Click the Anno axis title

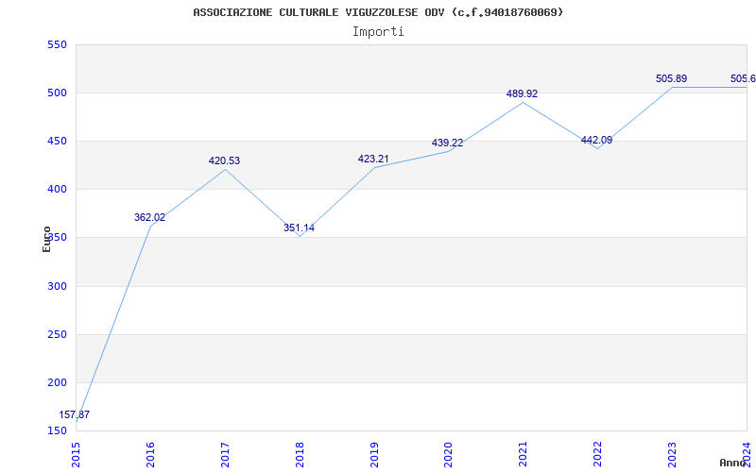click(733, 463)
